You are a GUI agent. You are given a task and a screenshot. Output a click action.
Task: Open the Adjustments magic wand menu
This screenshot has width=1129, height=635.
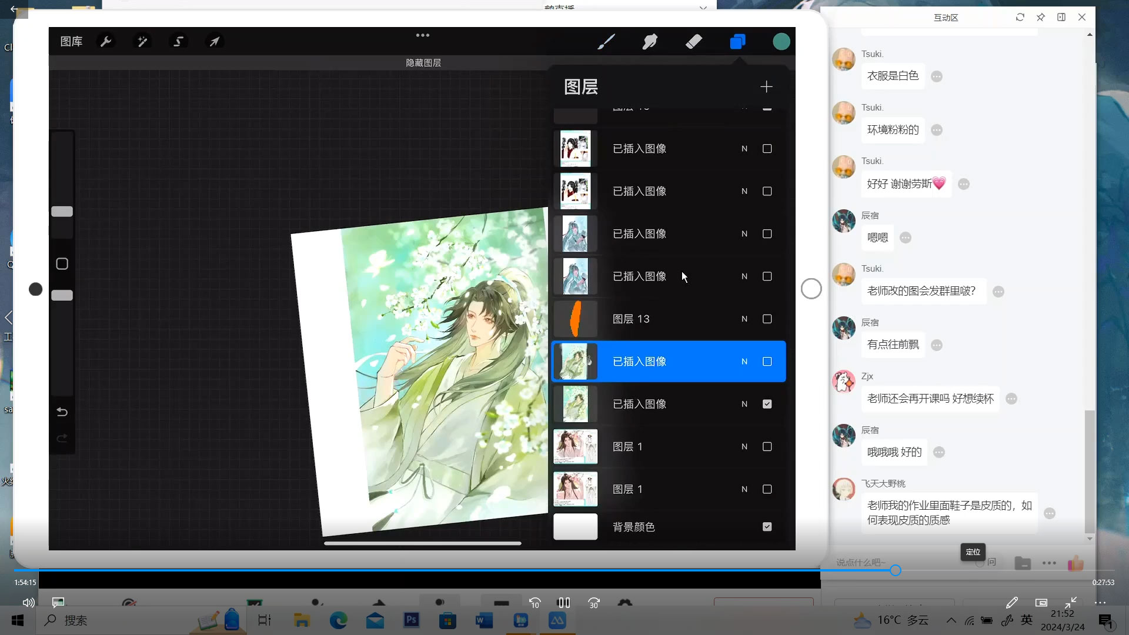[x=142, y=42]
